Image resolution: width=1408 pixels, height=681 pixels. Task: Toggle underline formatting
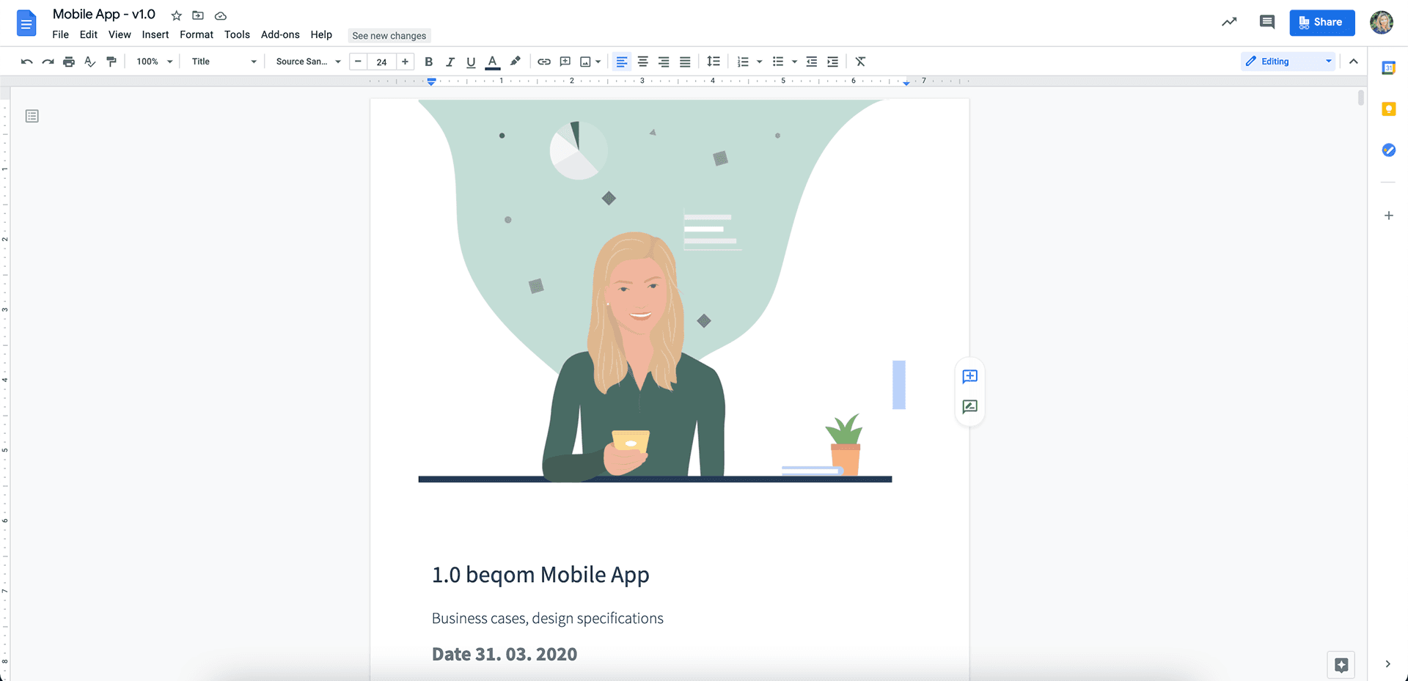pyautogui.click(x=471, y=62)
